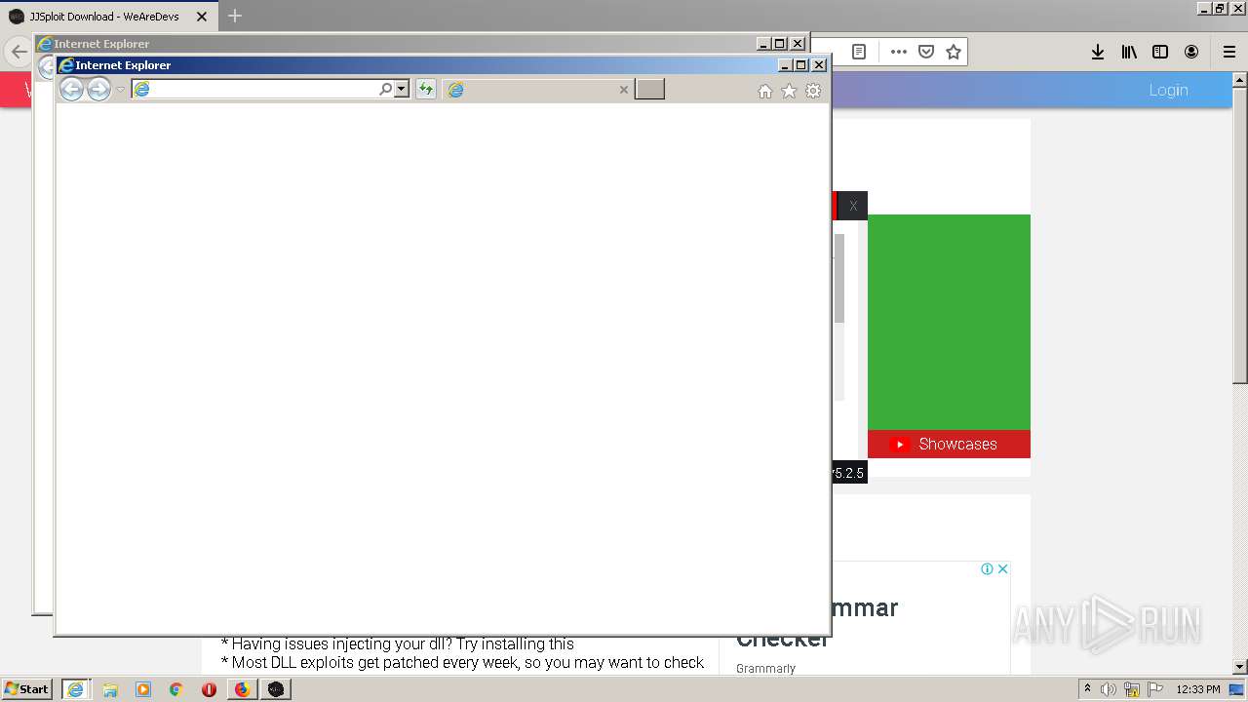The image size is (1248, 702).
Task: Minimize the back Internet Explorer window
Action: click(763, 44)
